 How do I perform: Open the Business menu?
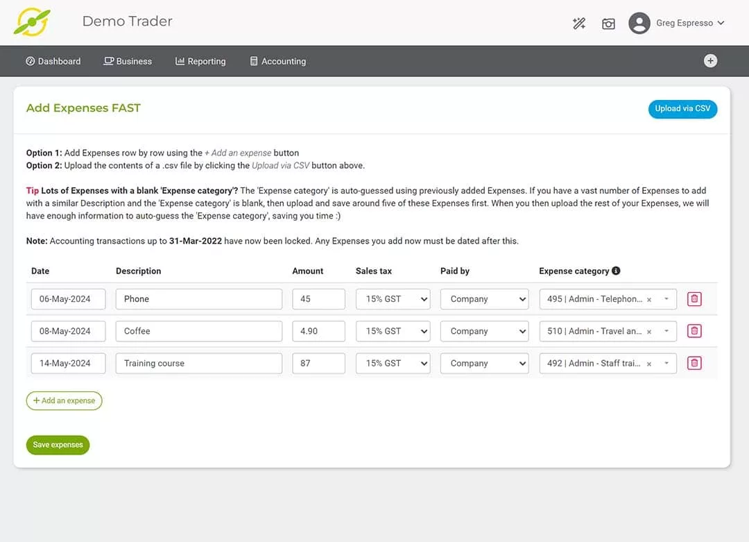click(128, 61)
